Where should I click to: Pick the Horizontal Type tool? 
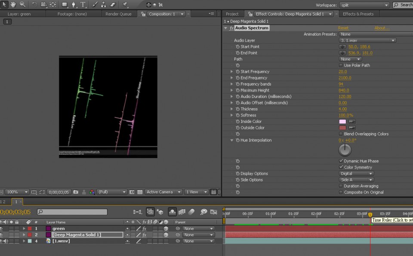click(83, 5)
